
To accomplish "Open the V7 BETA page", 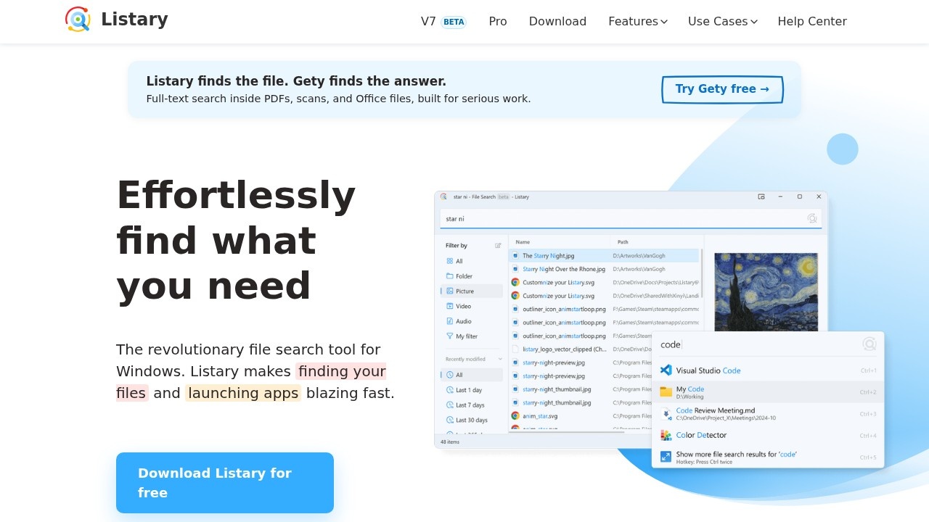I will point(443,22).
